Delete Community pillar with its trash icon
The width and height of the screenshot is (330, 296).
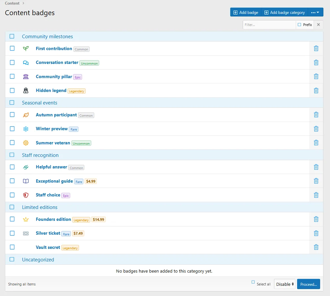pyautogui.click(x=316, y=76)
